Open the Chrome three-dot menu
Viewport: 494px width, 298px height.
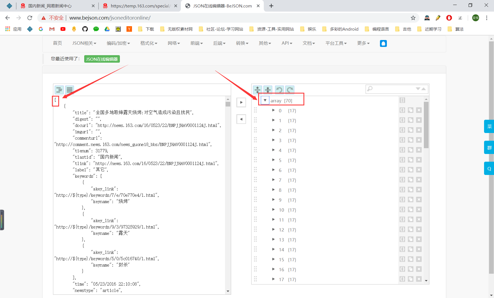(487, 18)
